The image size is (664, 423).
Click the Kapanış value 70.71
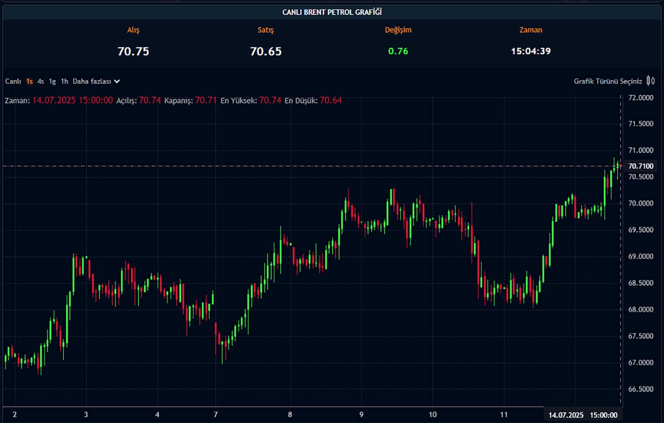point(206,100)
